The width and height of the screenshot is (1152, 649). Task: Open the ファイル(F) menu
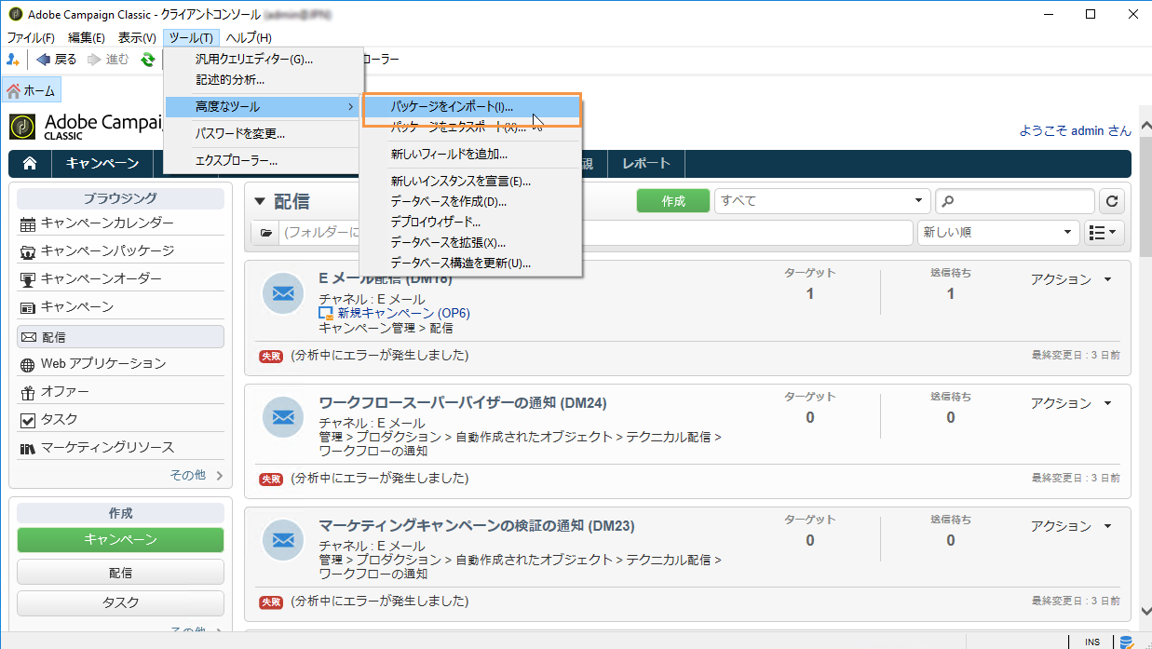(31, 37)
